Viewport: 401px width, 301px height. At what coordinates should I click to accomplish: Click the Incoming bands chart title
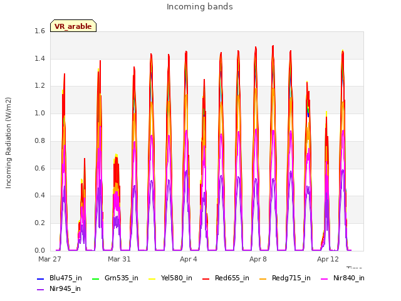tap(200, 7)
